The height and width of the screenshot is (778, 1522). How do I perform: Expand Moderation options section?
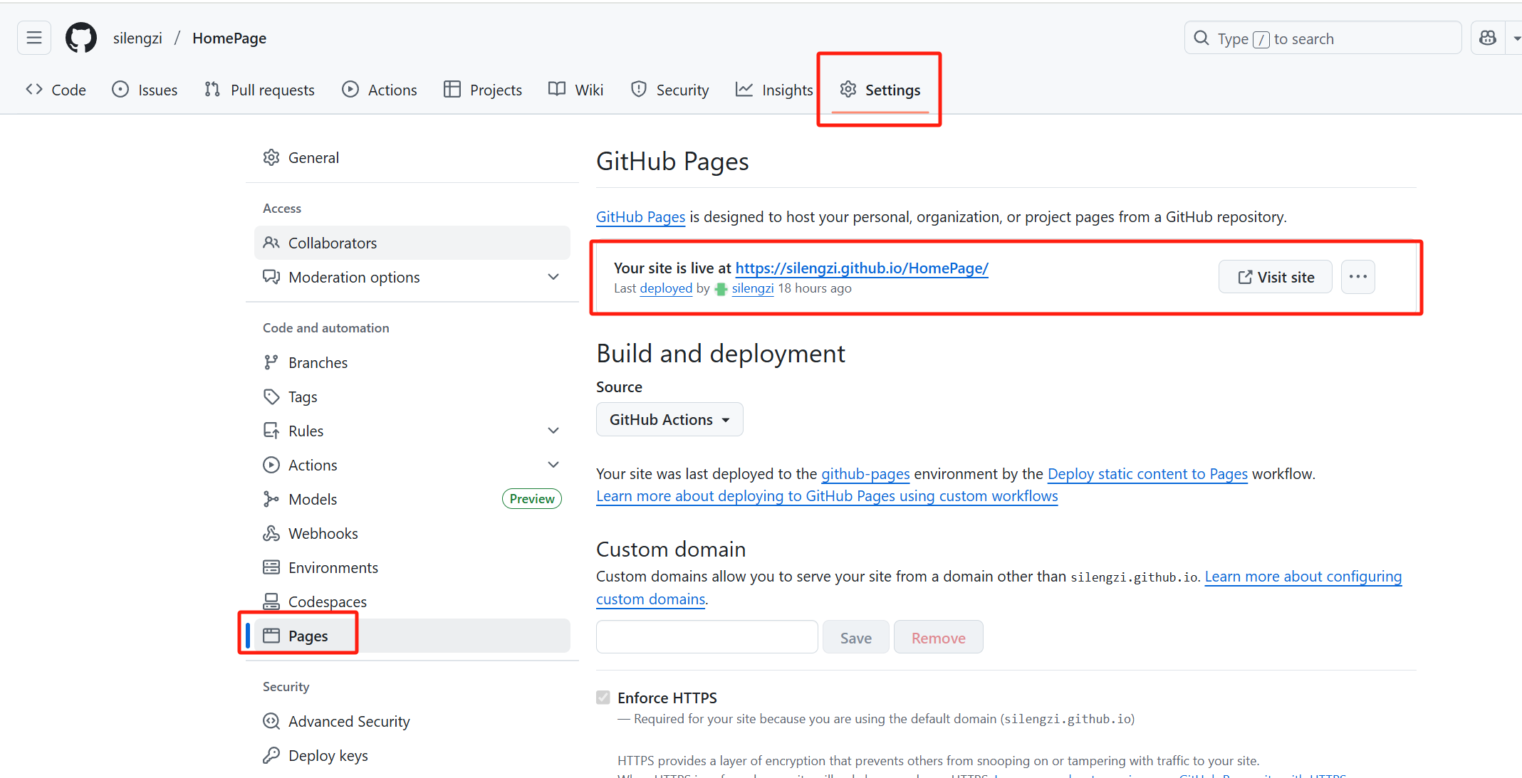tap(553, 277)
